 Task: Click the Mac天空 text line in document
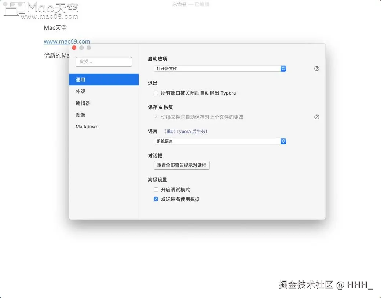[x=55, y=28]
